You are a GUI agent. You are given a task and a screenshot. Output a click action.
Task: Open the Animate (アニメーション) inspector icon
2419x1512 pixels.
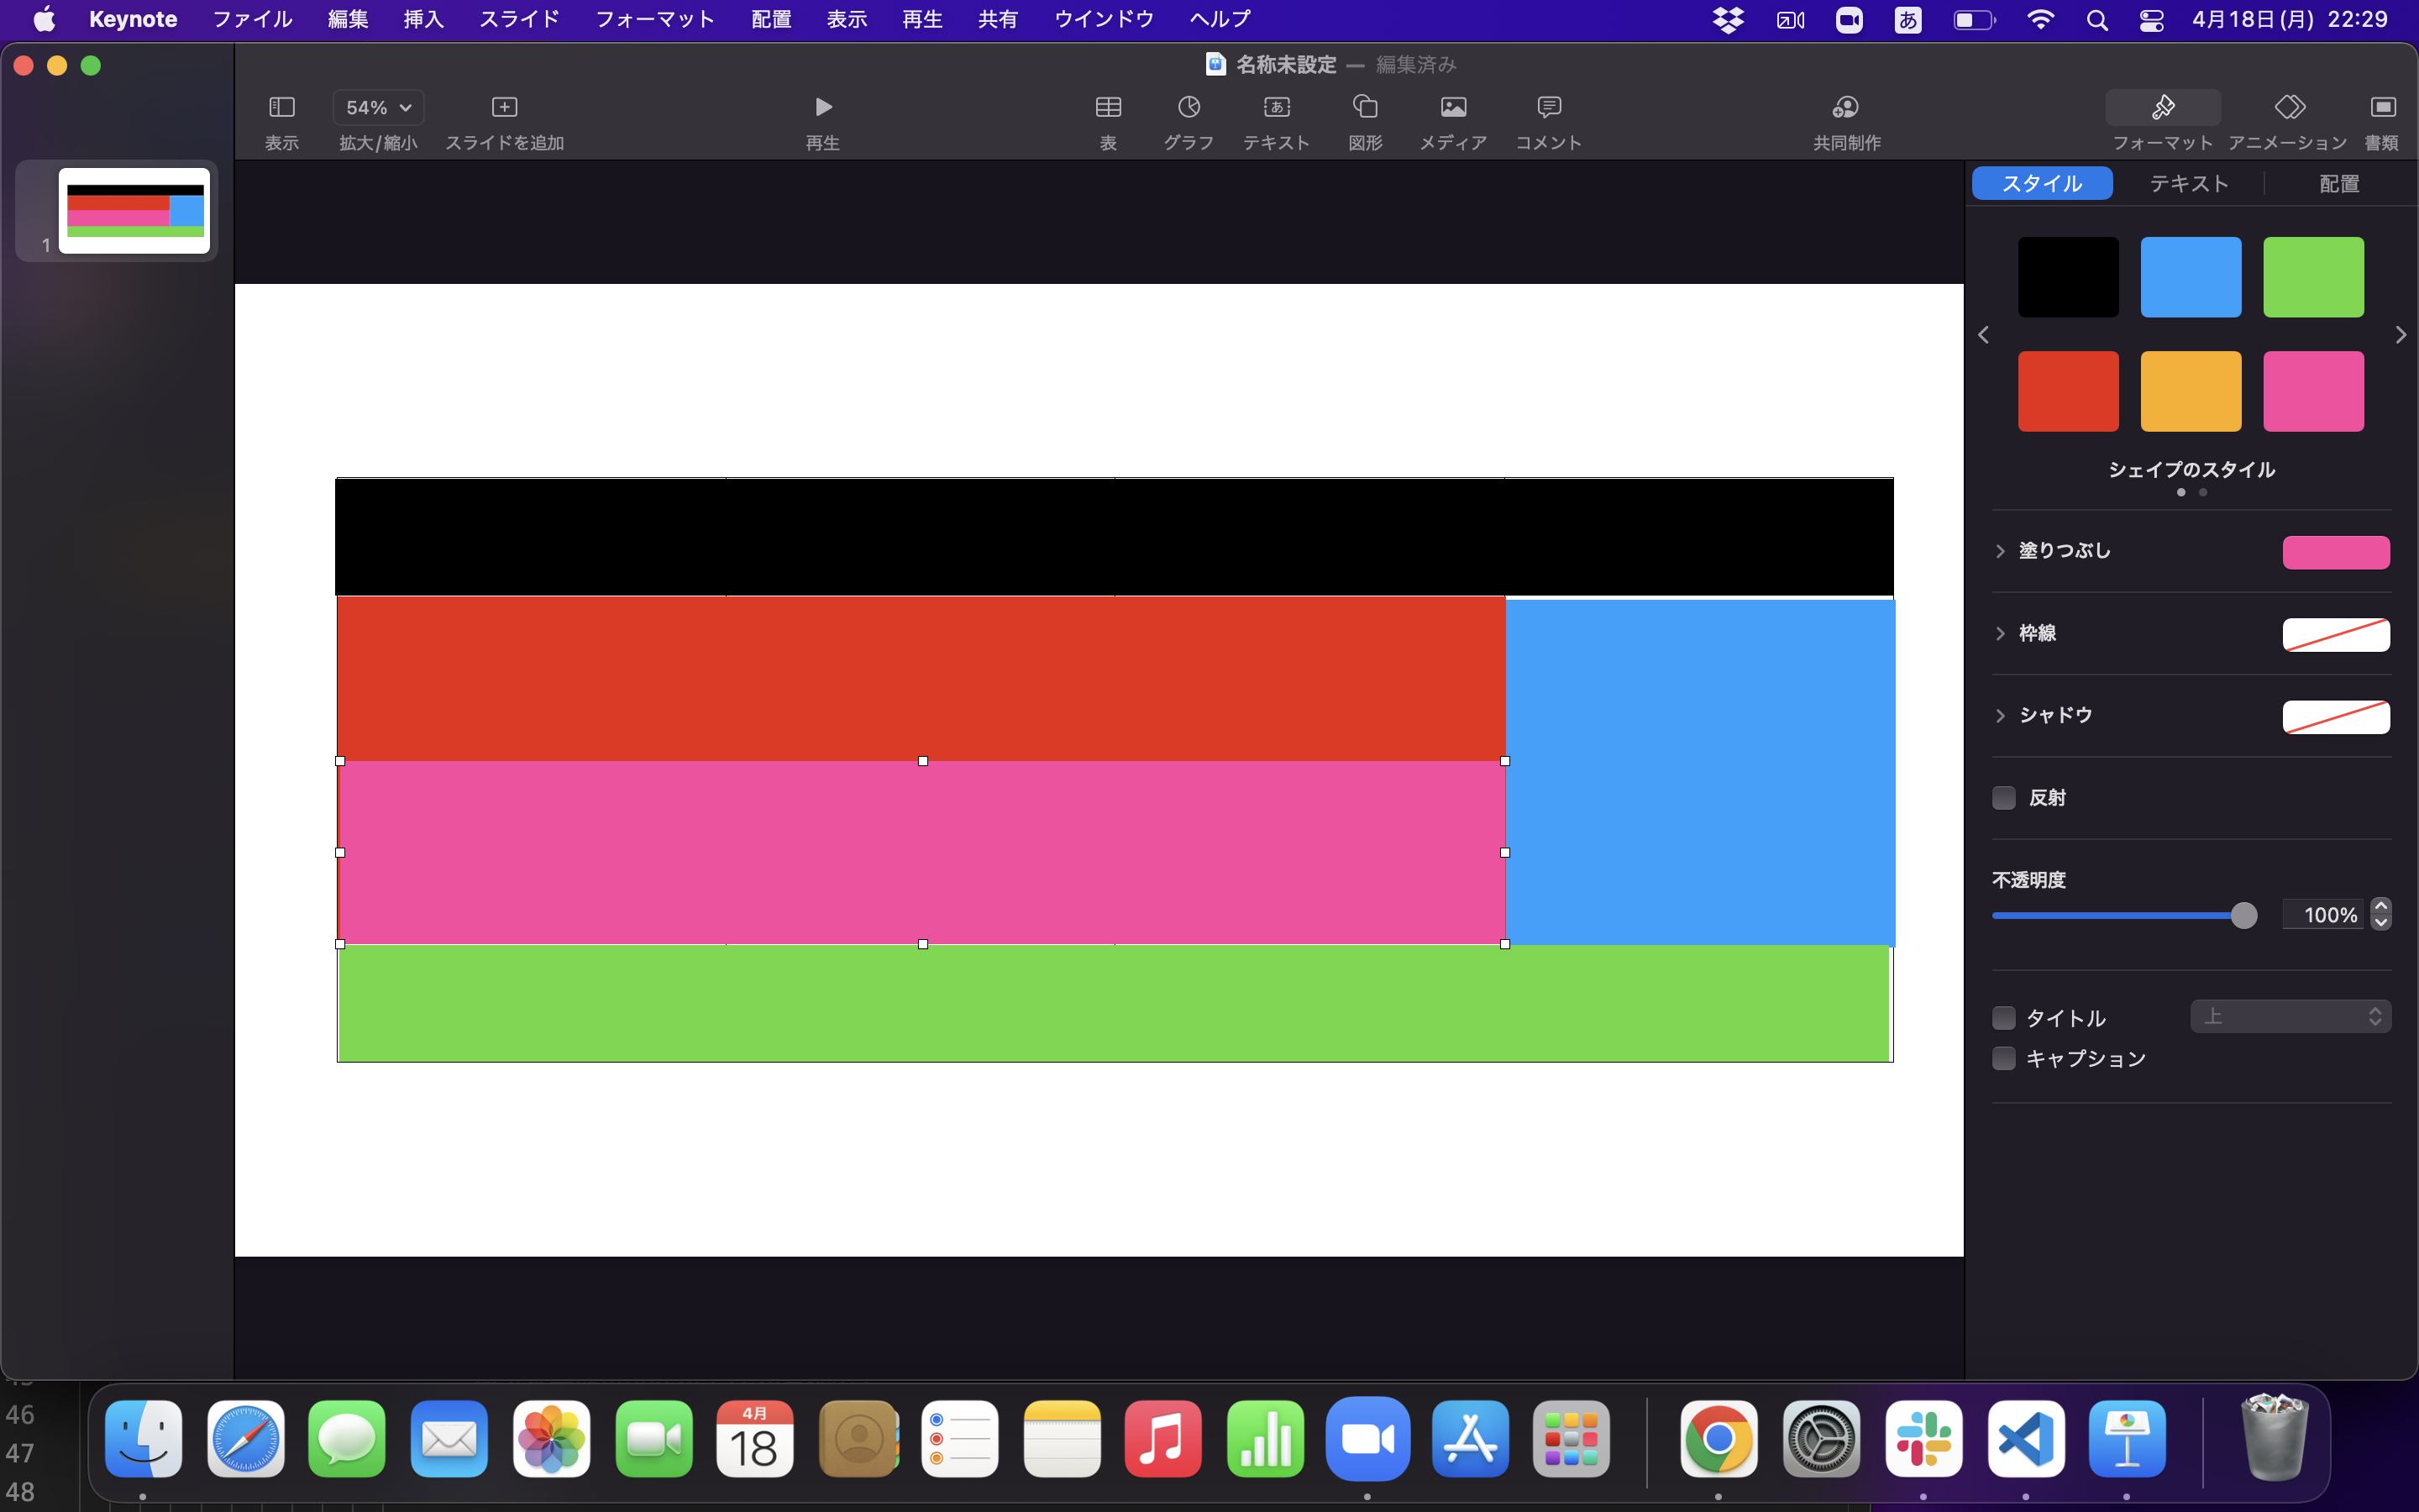[2288, 108]
